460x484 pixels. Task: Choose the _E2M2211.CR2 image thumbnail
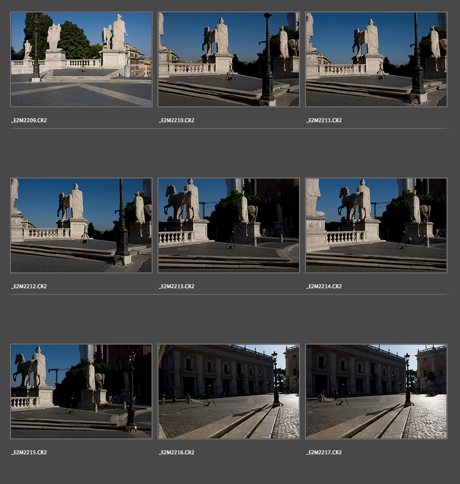pos(376,59)
